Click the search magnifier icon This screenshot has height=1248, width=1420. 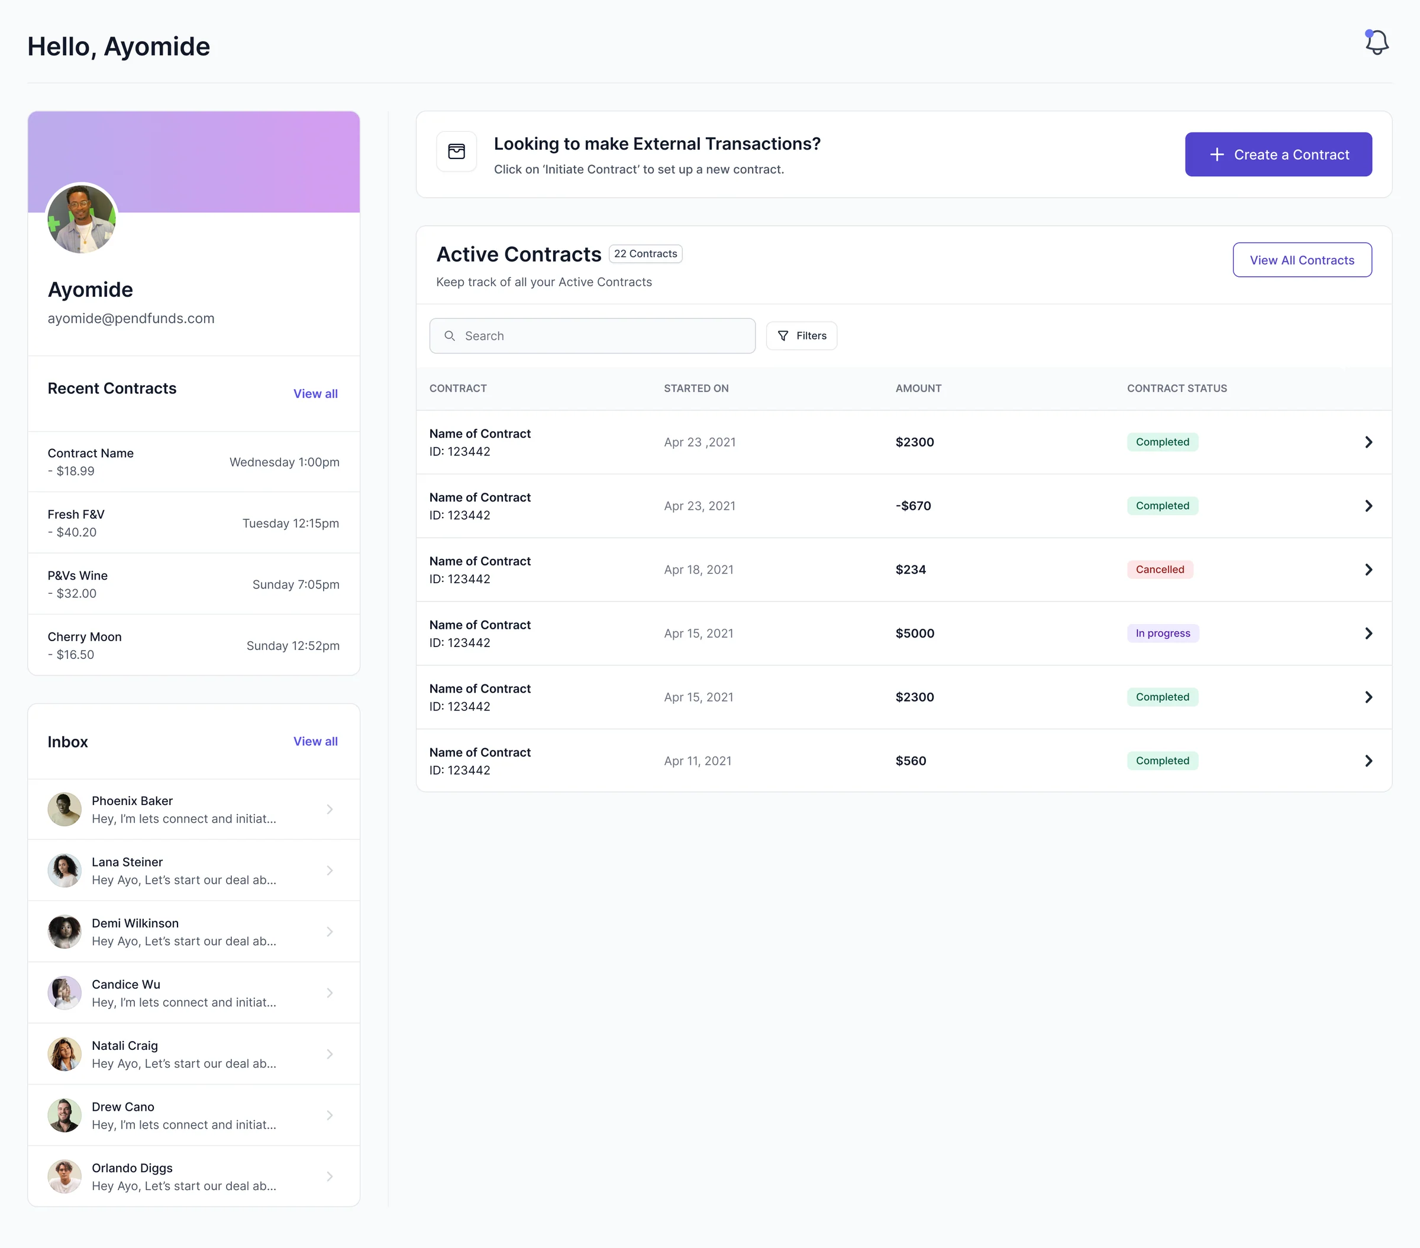coord(450,336)
